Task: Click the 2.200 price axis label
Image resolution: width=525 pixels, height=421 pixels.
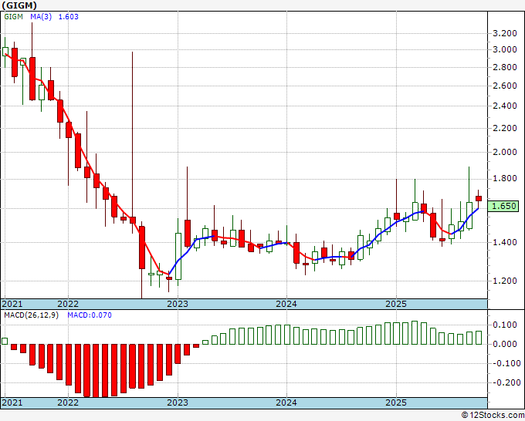Action: (x=505, y=128)
